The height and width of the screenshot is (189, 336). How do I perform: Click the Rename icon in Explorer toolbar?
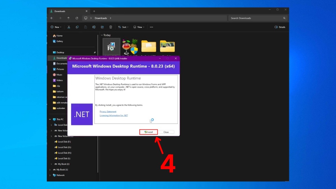[94, 27]
